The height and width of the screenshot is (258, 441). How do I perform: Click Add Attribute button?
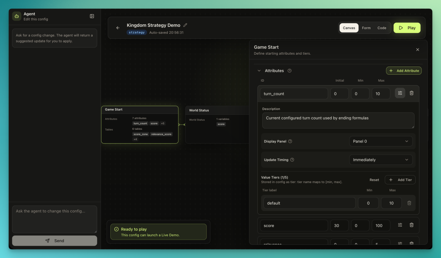tap(403, 71)
